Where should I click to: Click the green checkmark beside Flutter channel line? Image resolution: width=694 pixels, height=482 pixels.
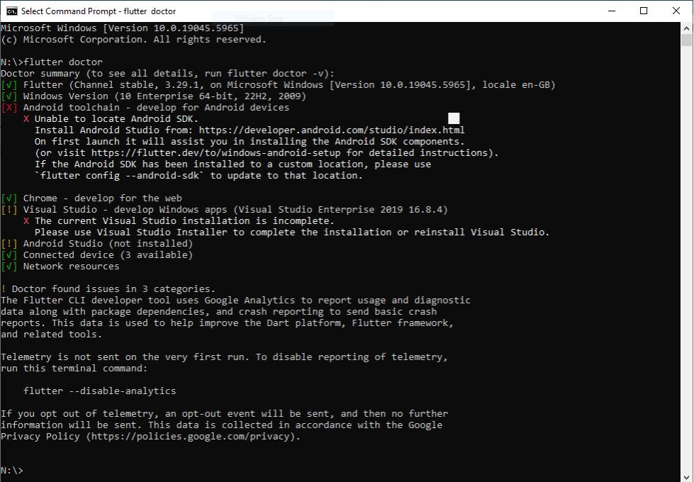[9, 84]
